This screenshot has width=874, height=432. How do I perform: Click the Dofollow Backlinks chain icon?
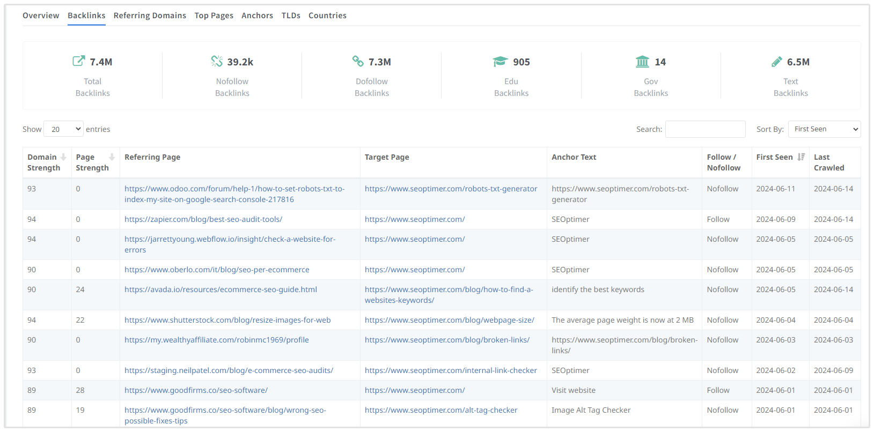(x=358, y=61)
